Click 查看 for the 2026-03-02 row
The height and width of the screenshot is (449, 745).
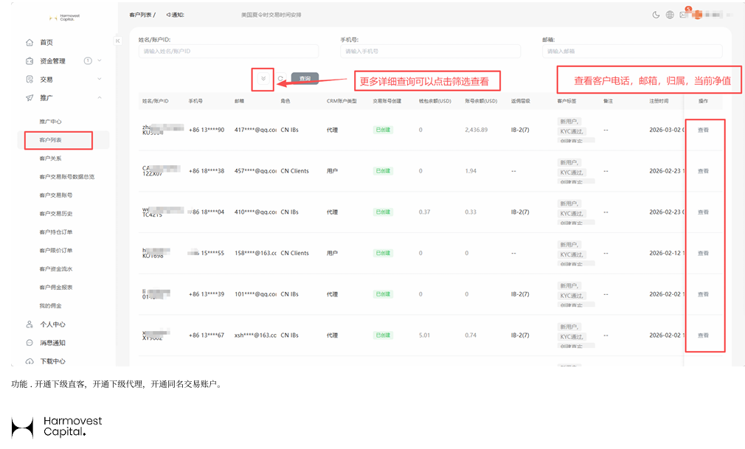click(x=703, y=130)
